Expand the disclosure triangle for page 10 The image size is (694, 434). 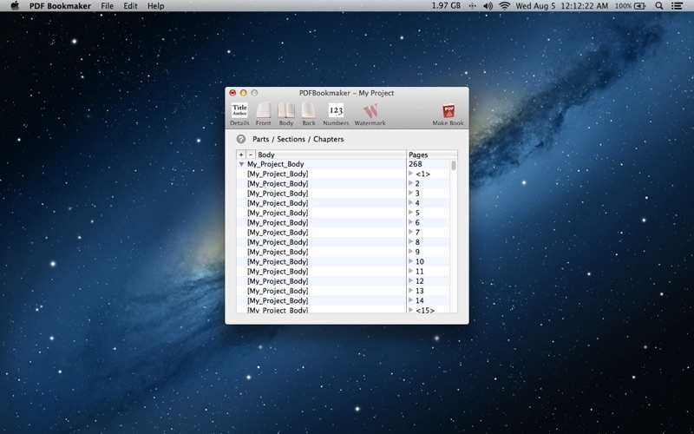411,261
